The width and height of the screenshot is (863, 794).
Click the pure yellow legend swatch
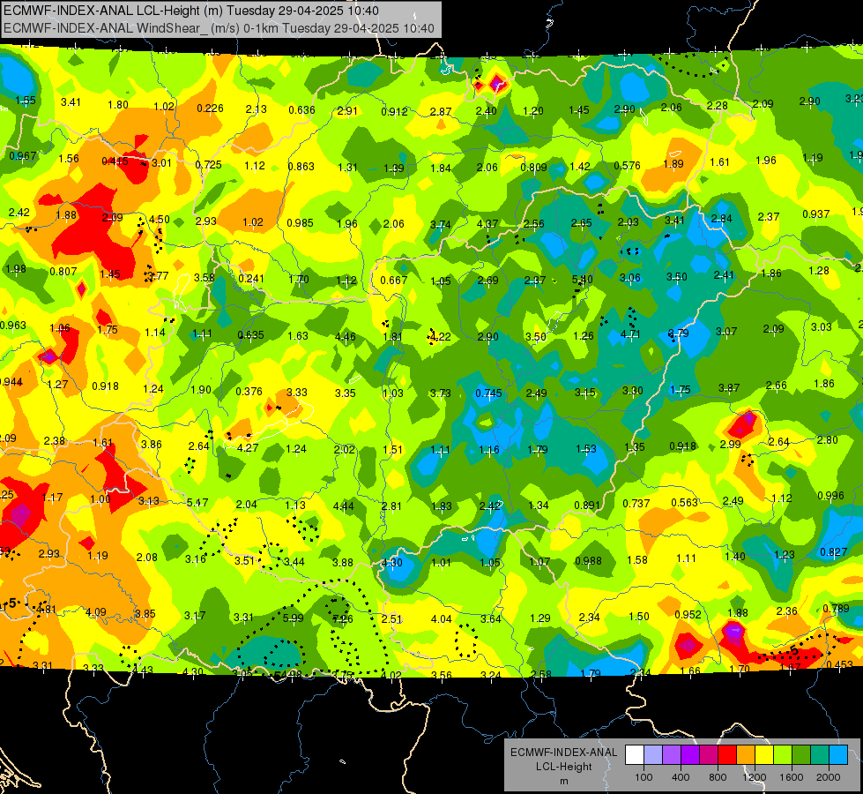tap(764, 755)
